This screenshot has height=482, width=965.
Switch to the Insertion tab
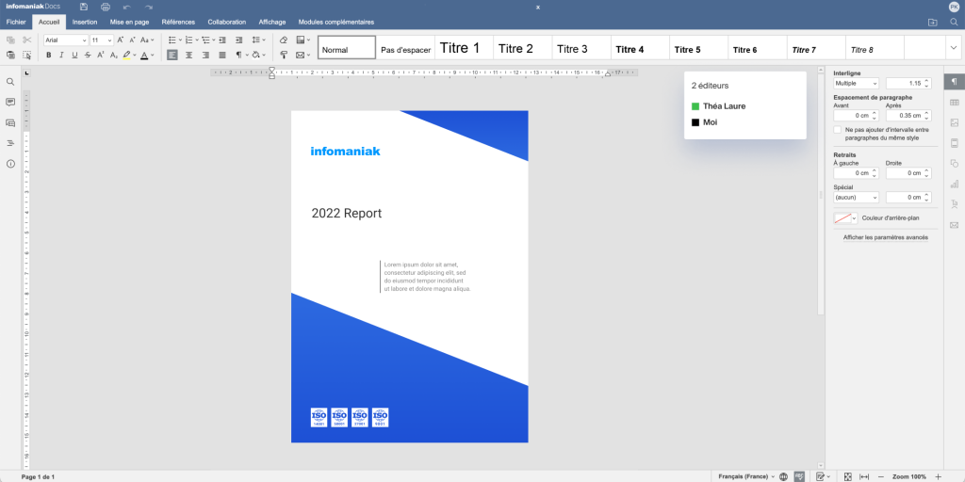pyautogui.click(x=85, y=22)
